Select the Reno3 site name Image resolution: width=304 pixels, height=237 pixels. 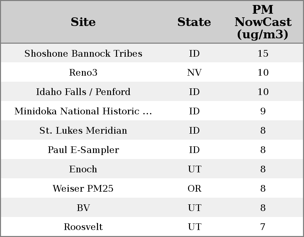pos(83,73)
